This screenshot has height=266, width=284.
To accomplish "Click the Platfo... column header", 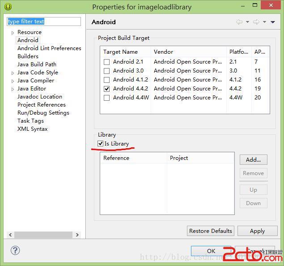I will 239,52.
